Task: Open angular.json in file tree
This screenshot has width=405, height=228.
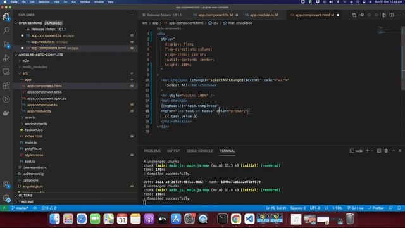Action: [x=32, y=186]
